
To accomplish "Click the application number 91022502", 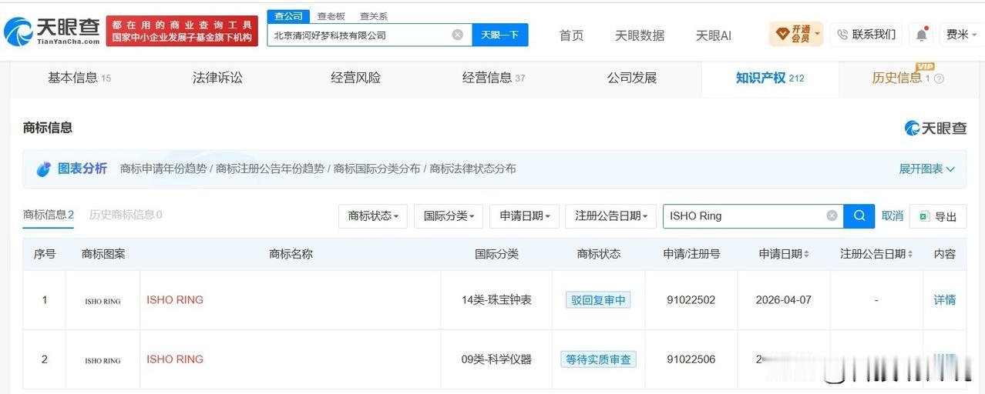I will click(x=691, y=300).
